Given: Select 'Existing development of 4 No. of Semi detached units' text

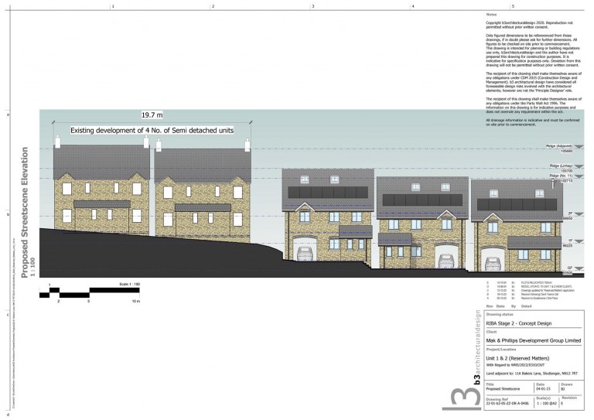Looking at the screenshot, I should pos(152,131).
